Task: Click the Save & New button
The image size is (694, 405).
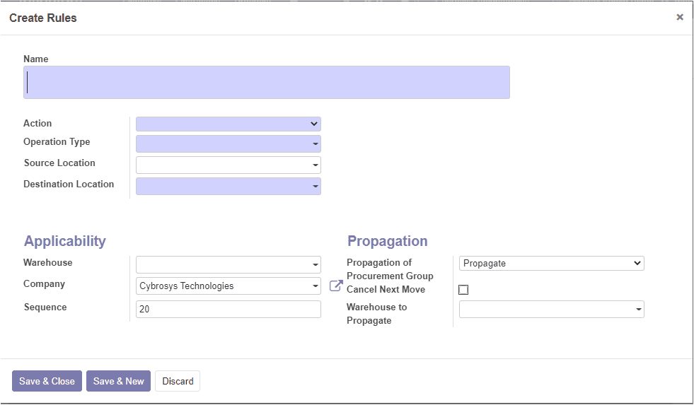Action: click(x=119, y=381)
